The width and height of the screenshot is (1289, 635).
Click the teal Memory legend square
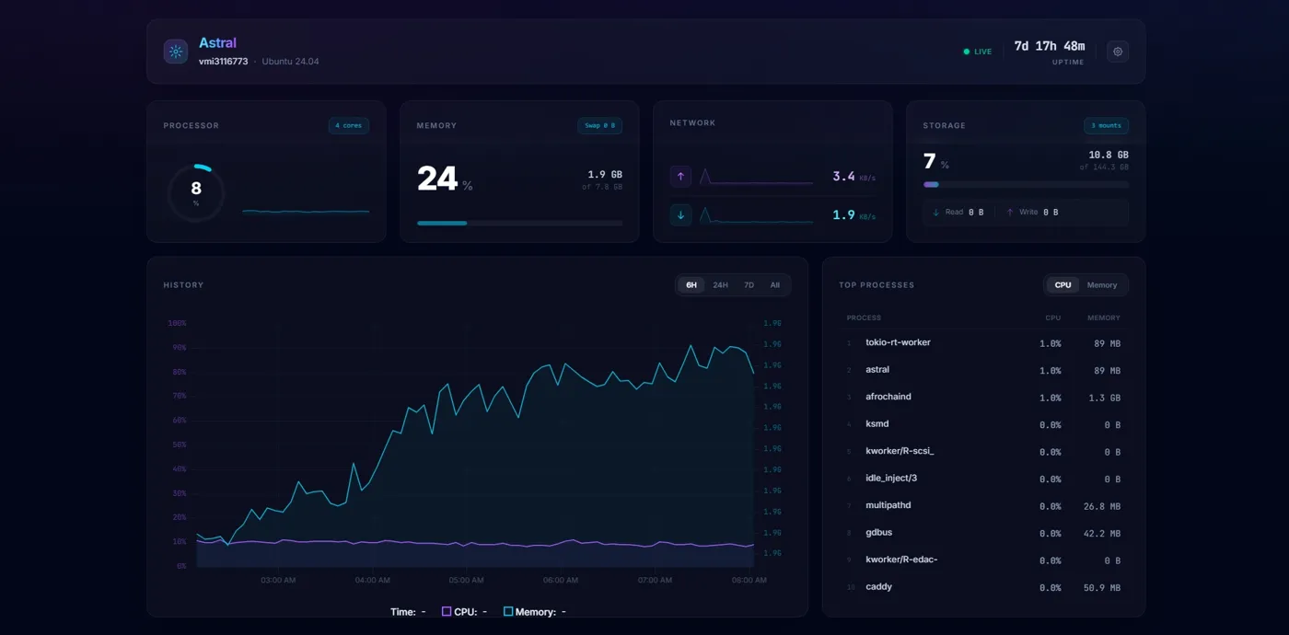508,611
